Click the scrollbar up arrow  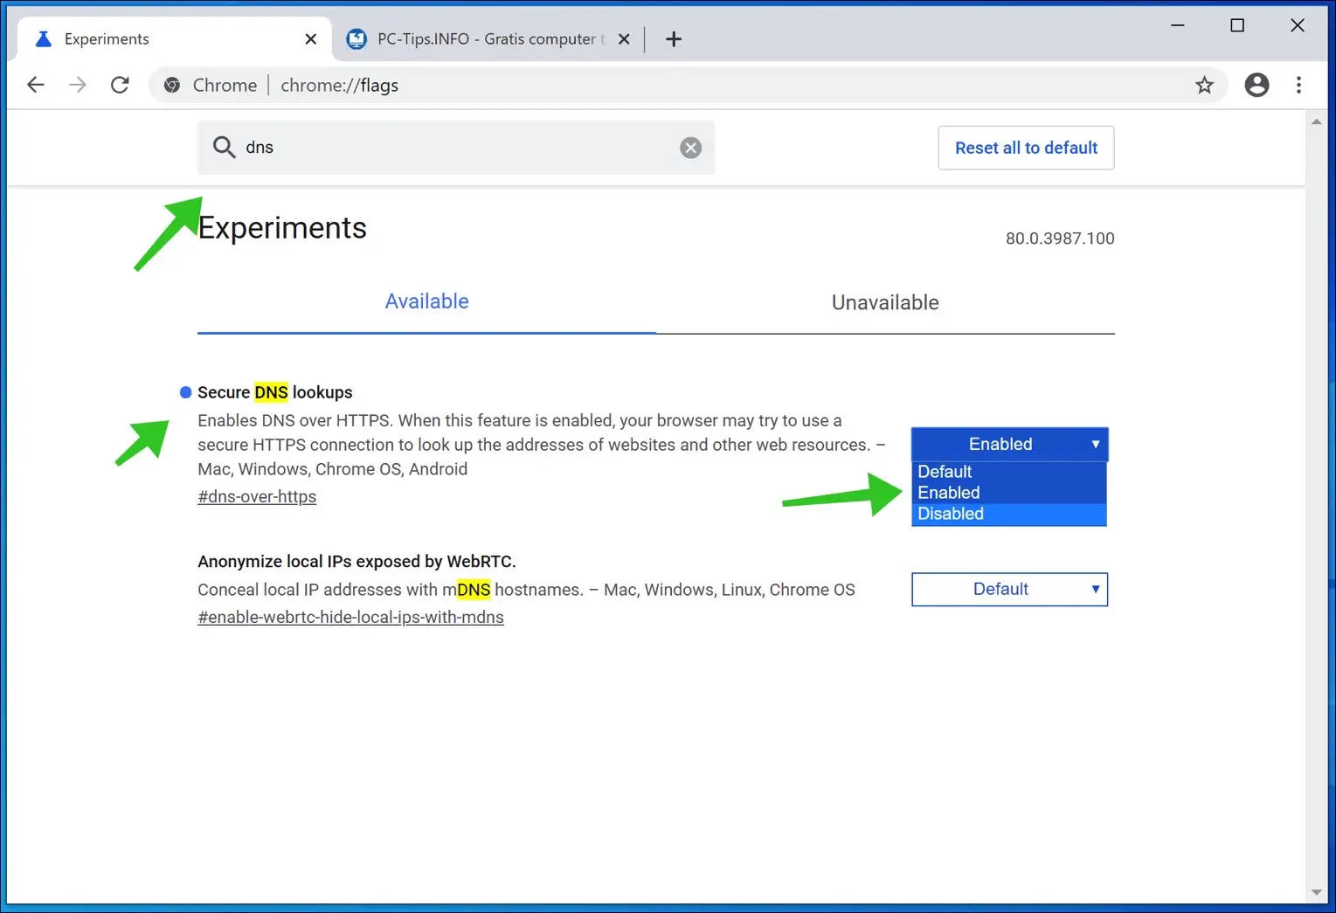tap(1316, 122)
